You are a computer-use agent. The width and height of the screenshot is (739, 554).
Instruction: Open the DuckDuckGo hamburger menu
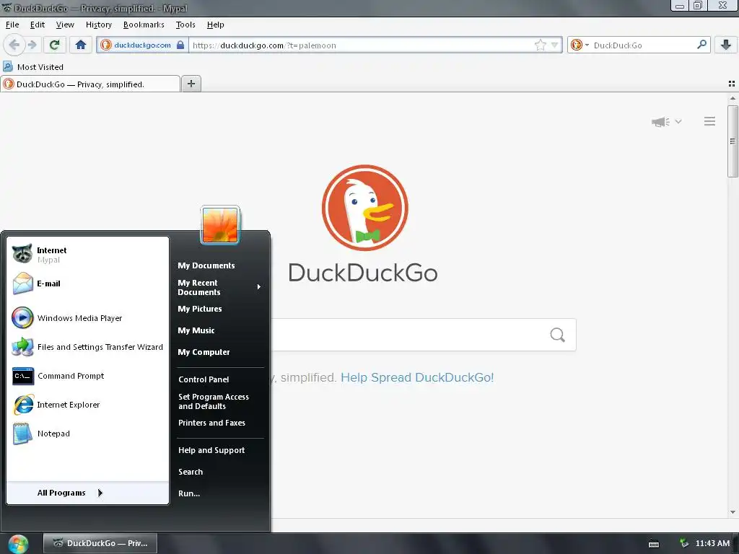click(x=709, y=121)
